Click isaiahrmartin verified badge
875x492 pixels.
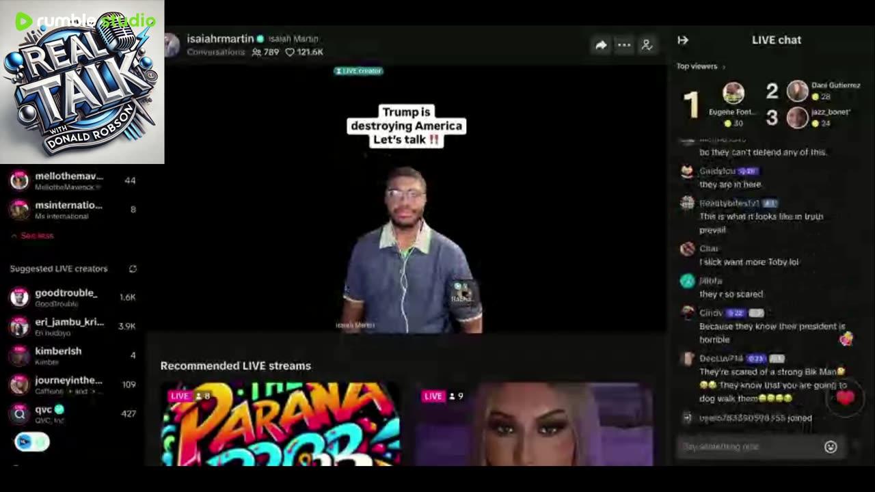pyautogui.click(x=260, y=39)
